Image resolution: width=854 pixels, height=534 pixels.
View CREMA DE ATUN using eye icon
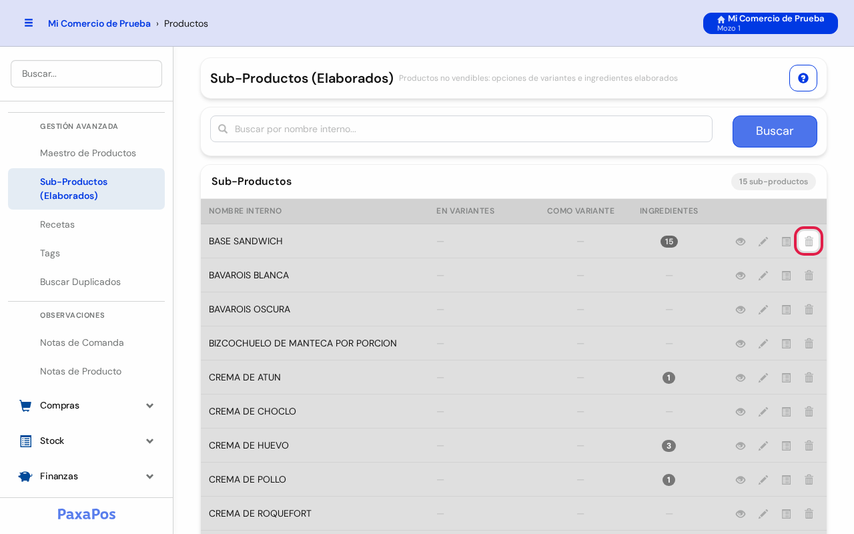(741, 378)
